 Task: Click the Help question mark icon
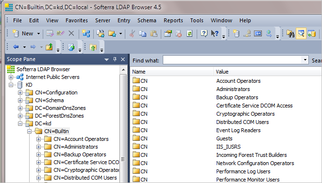[x=203, y=33]
